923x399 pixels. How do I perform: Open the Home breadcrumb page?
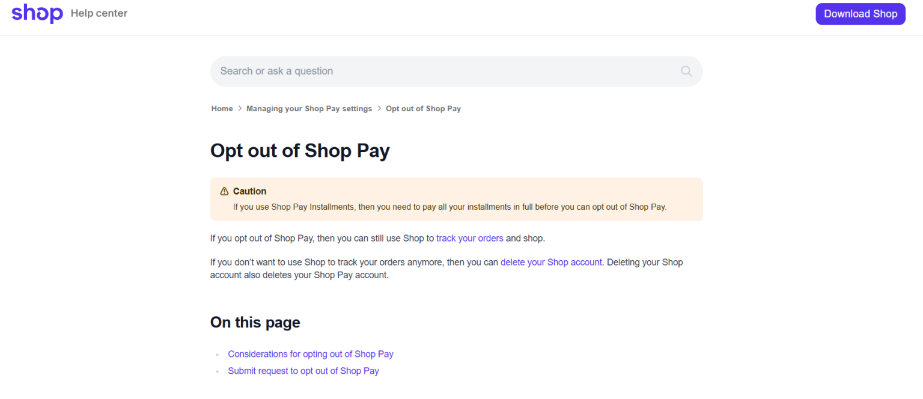click(x=222, y=108)
